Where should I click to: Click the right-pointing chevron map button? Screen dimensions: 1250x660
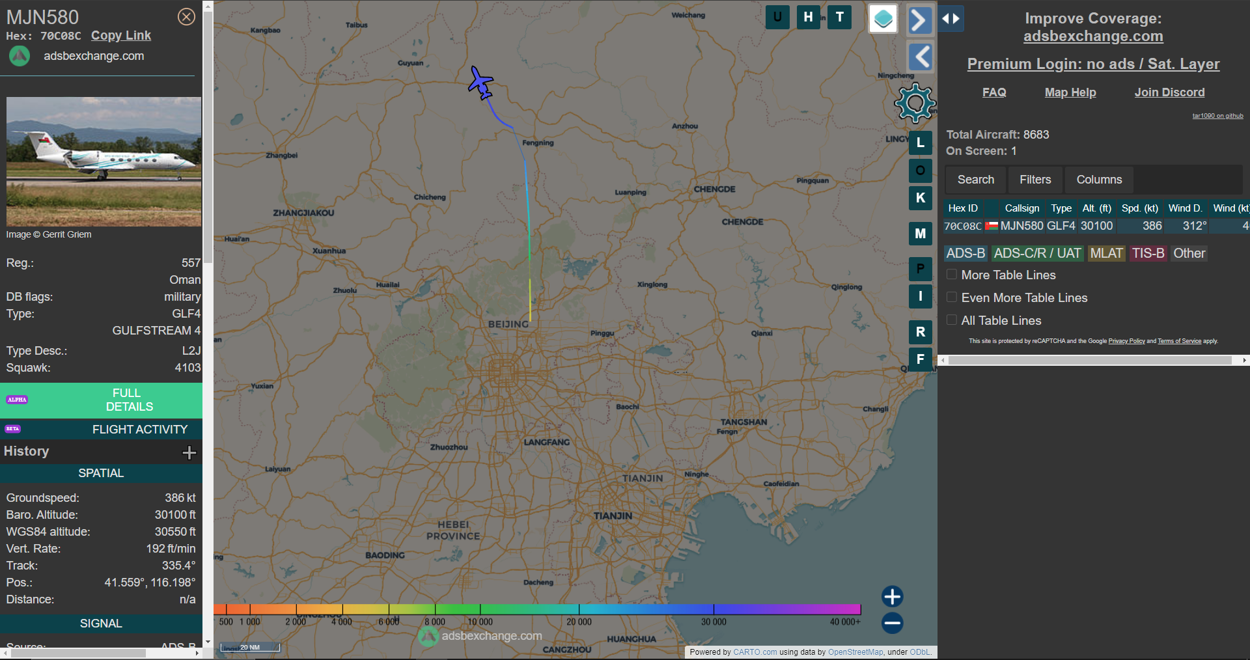(x=920, y=20)
